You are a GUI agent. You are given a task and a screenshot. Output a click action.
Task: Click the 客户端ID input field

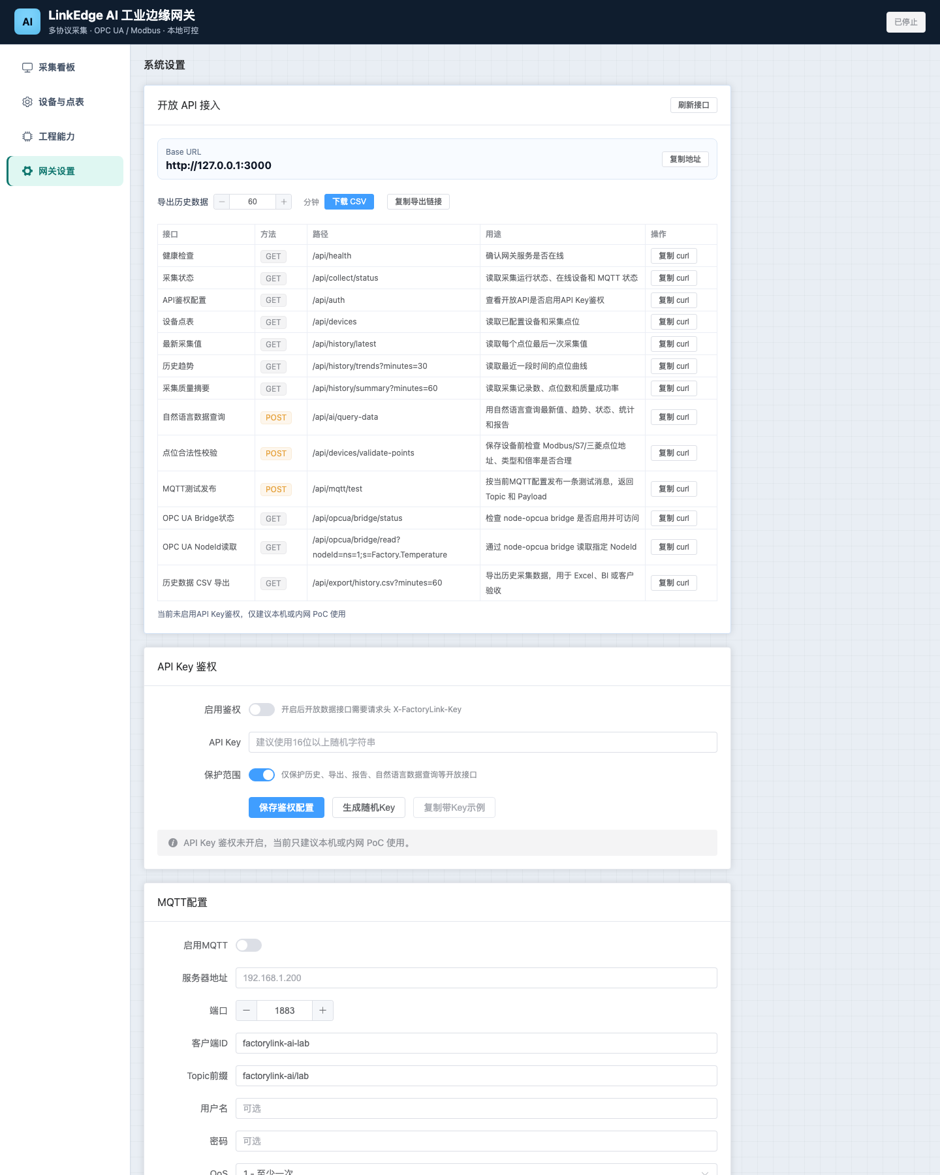[x=477, y=1043]
